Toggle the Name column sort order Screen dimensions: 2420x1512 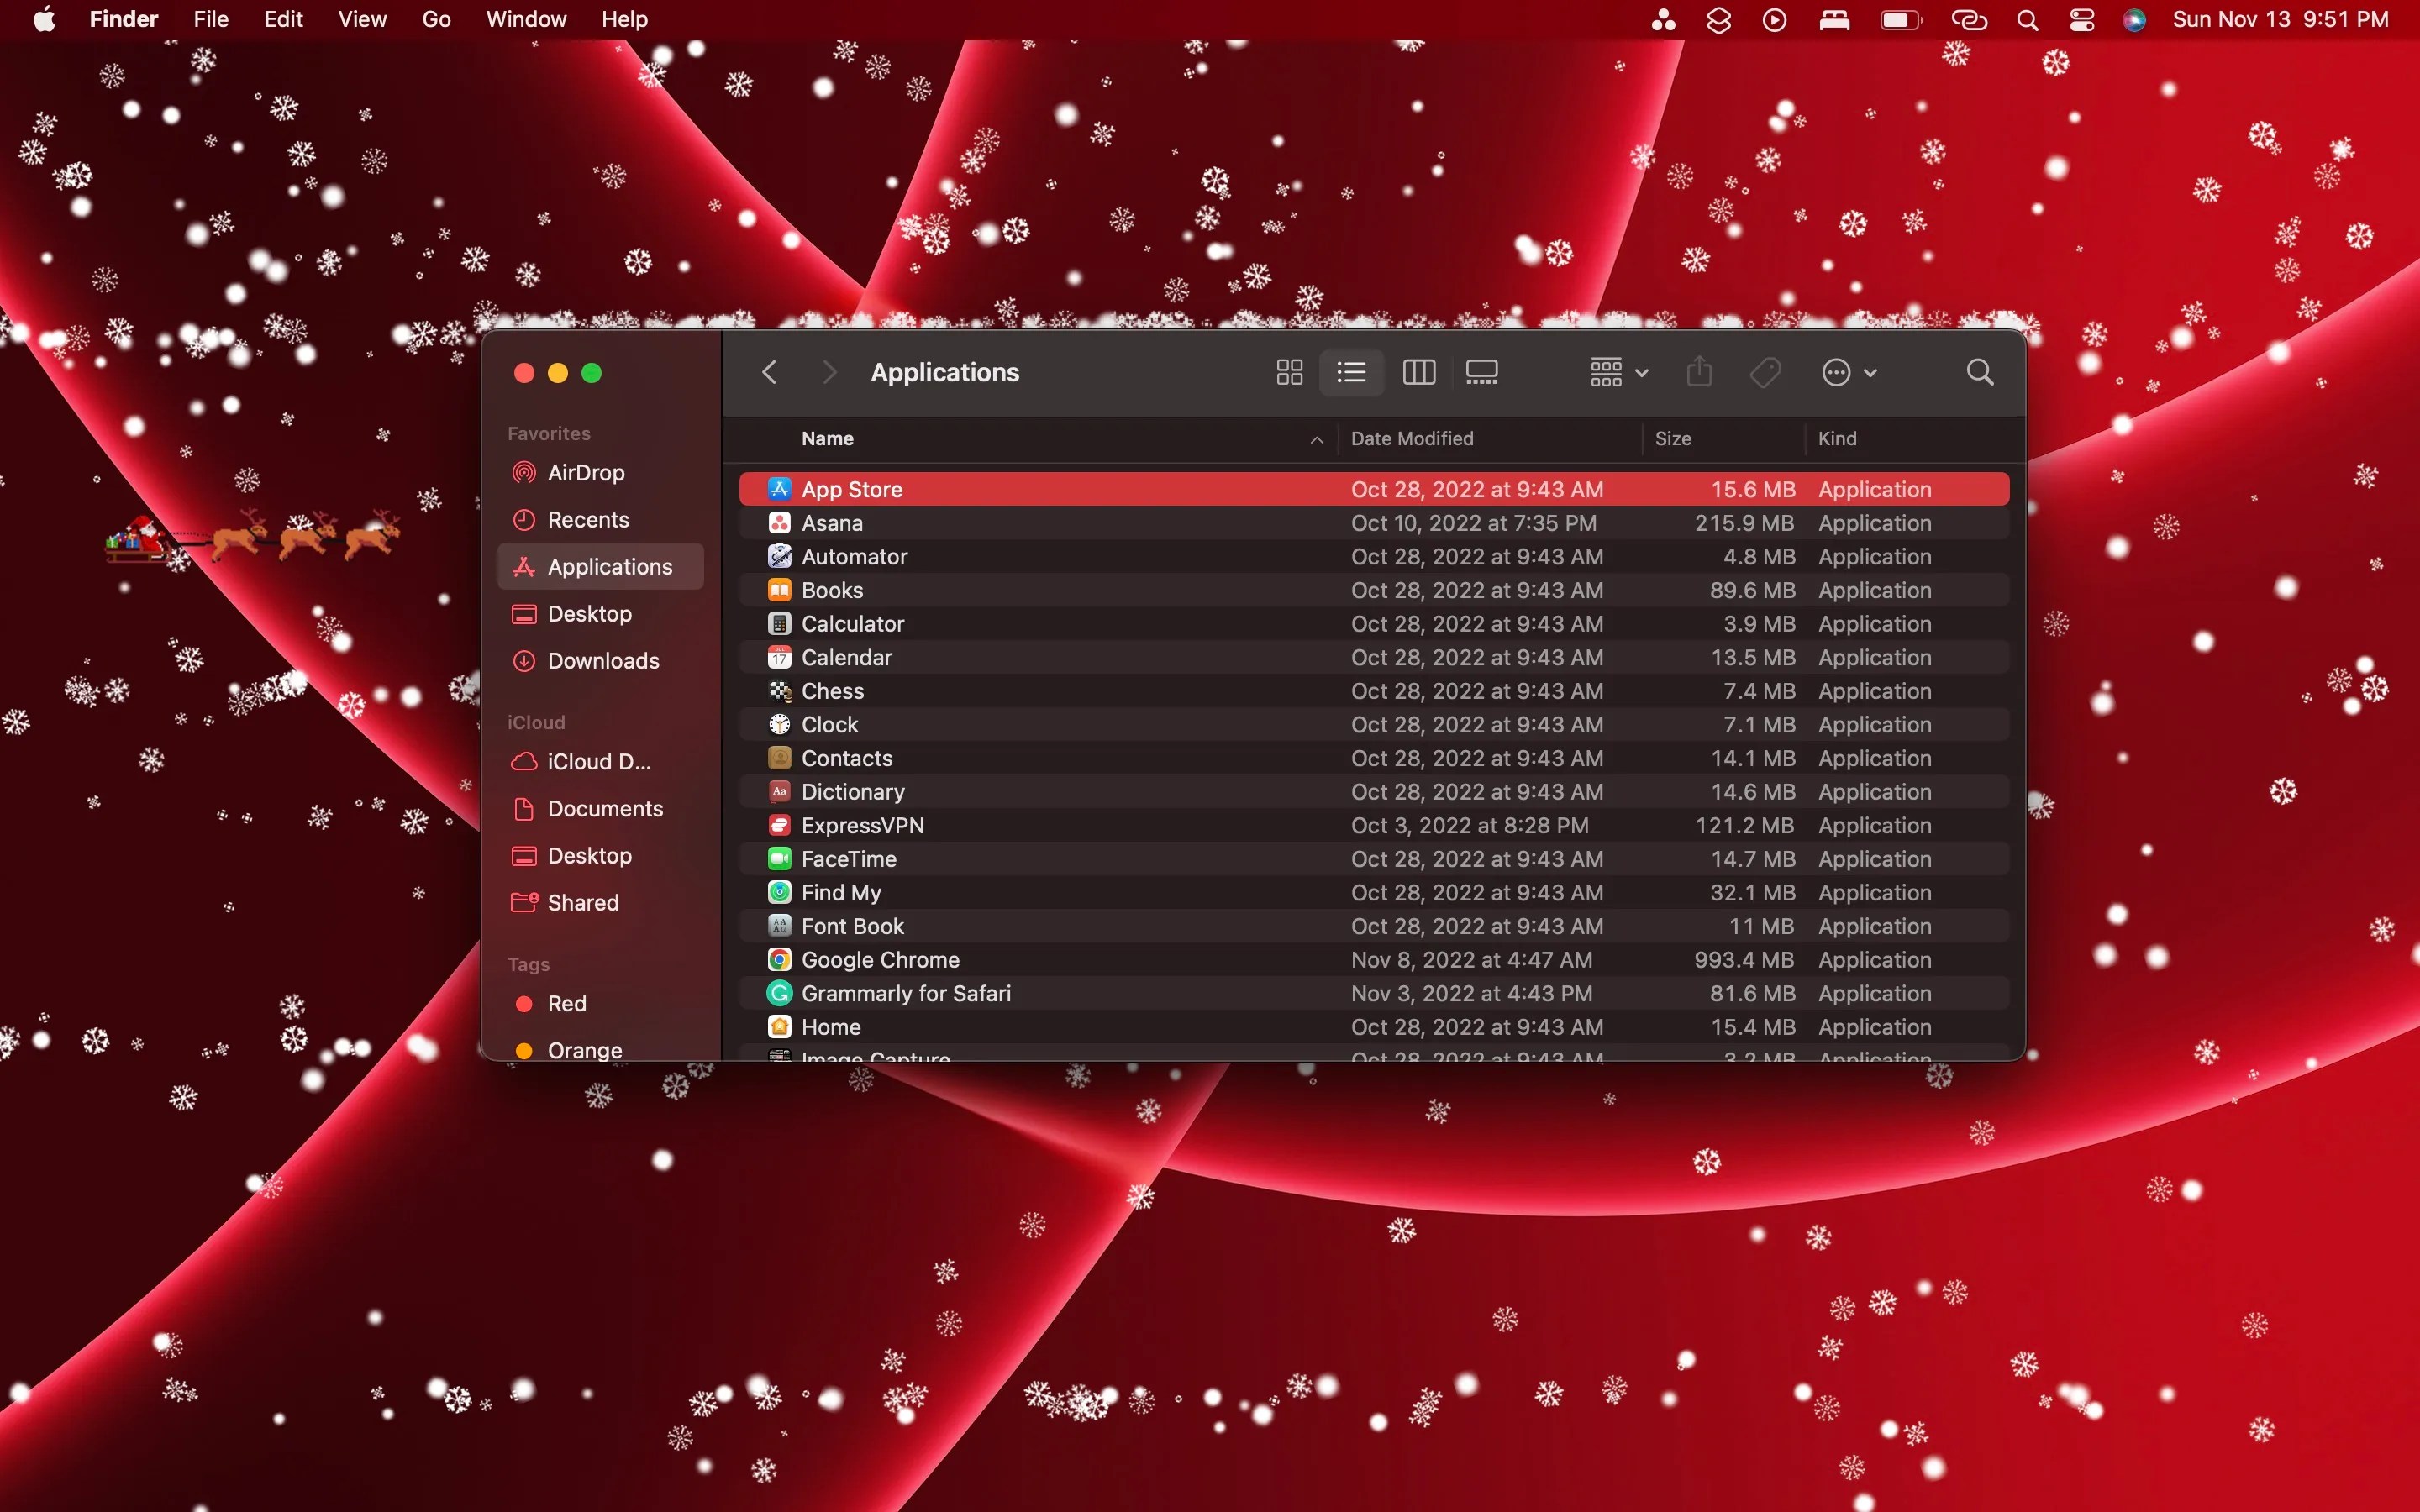click(827, 438)
